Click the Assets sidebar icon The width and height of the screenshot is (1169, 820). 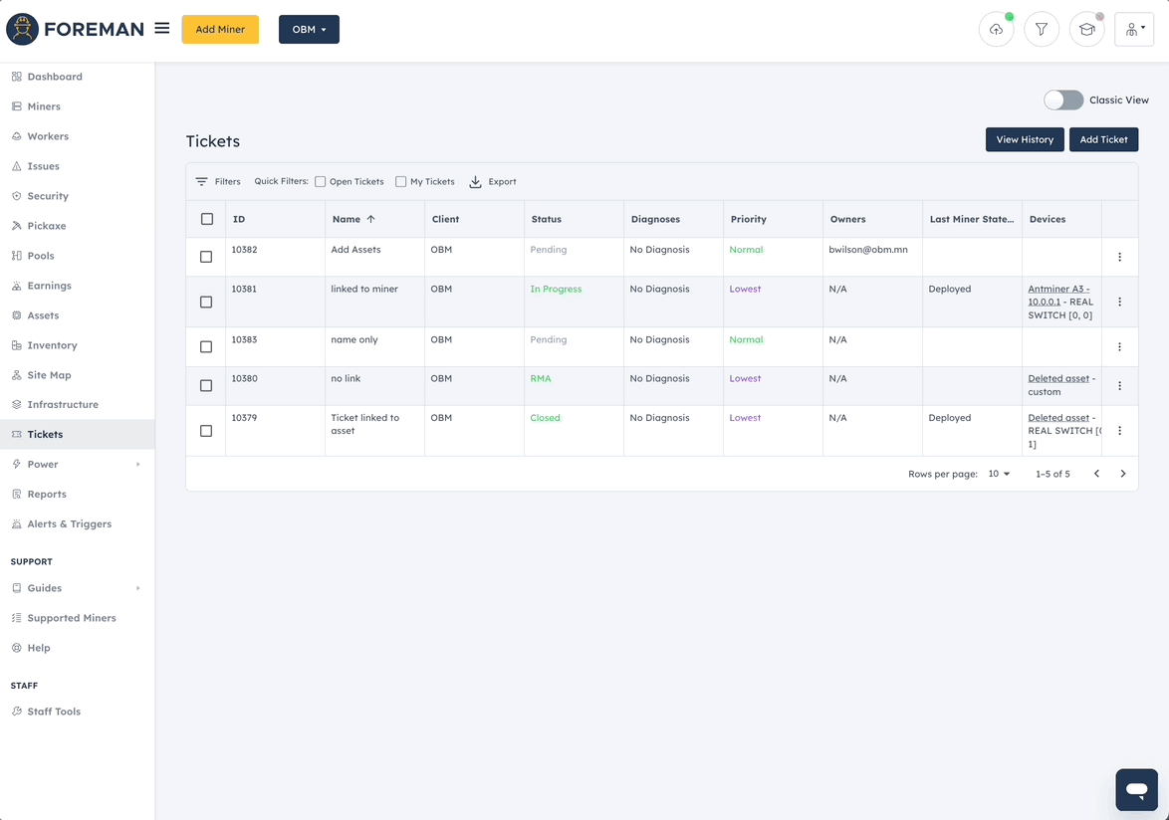[x=16, y=315]
